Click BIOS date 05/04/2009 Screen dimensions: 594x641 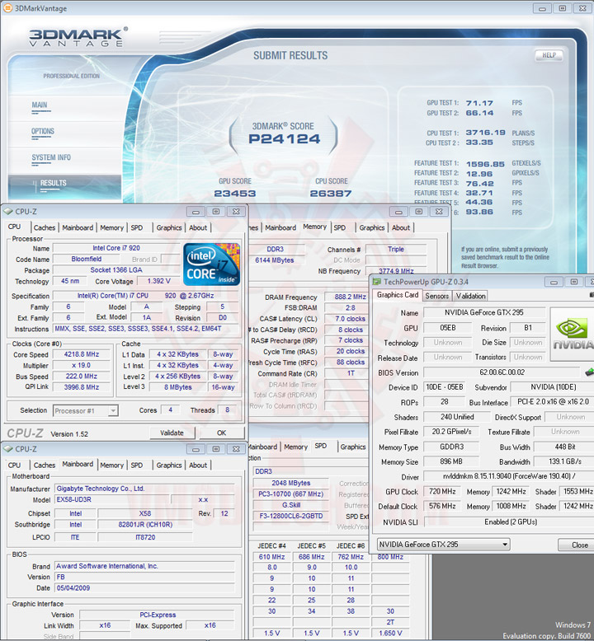[x=145, y=587]
